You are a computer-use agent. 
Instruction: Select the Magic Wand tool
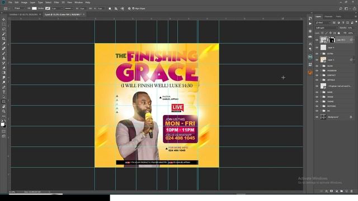4,34
